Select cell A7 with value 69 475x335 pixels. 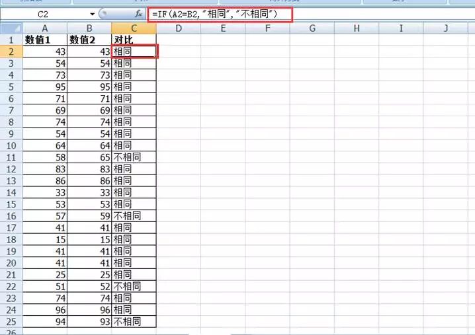pyautogui.click(x=45, y=110)
